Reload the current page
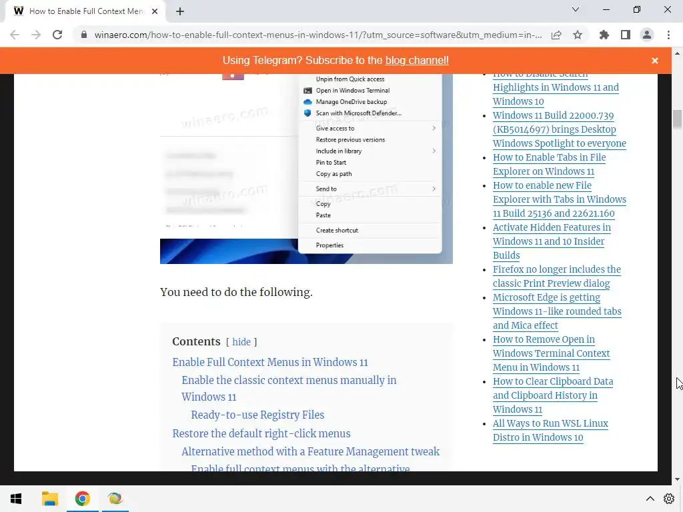 pos(57,35)
